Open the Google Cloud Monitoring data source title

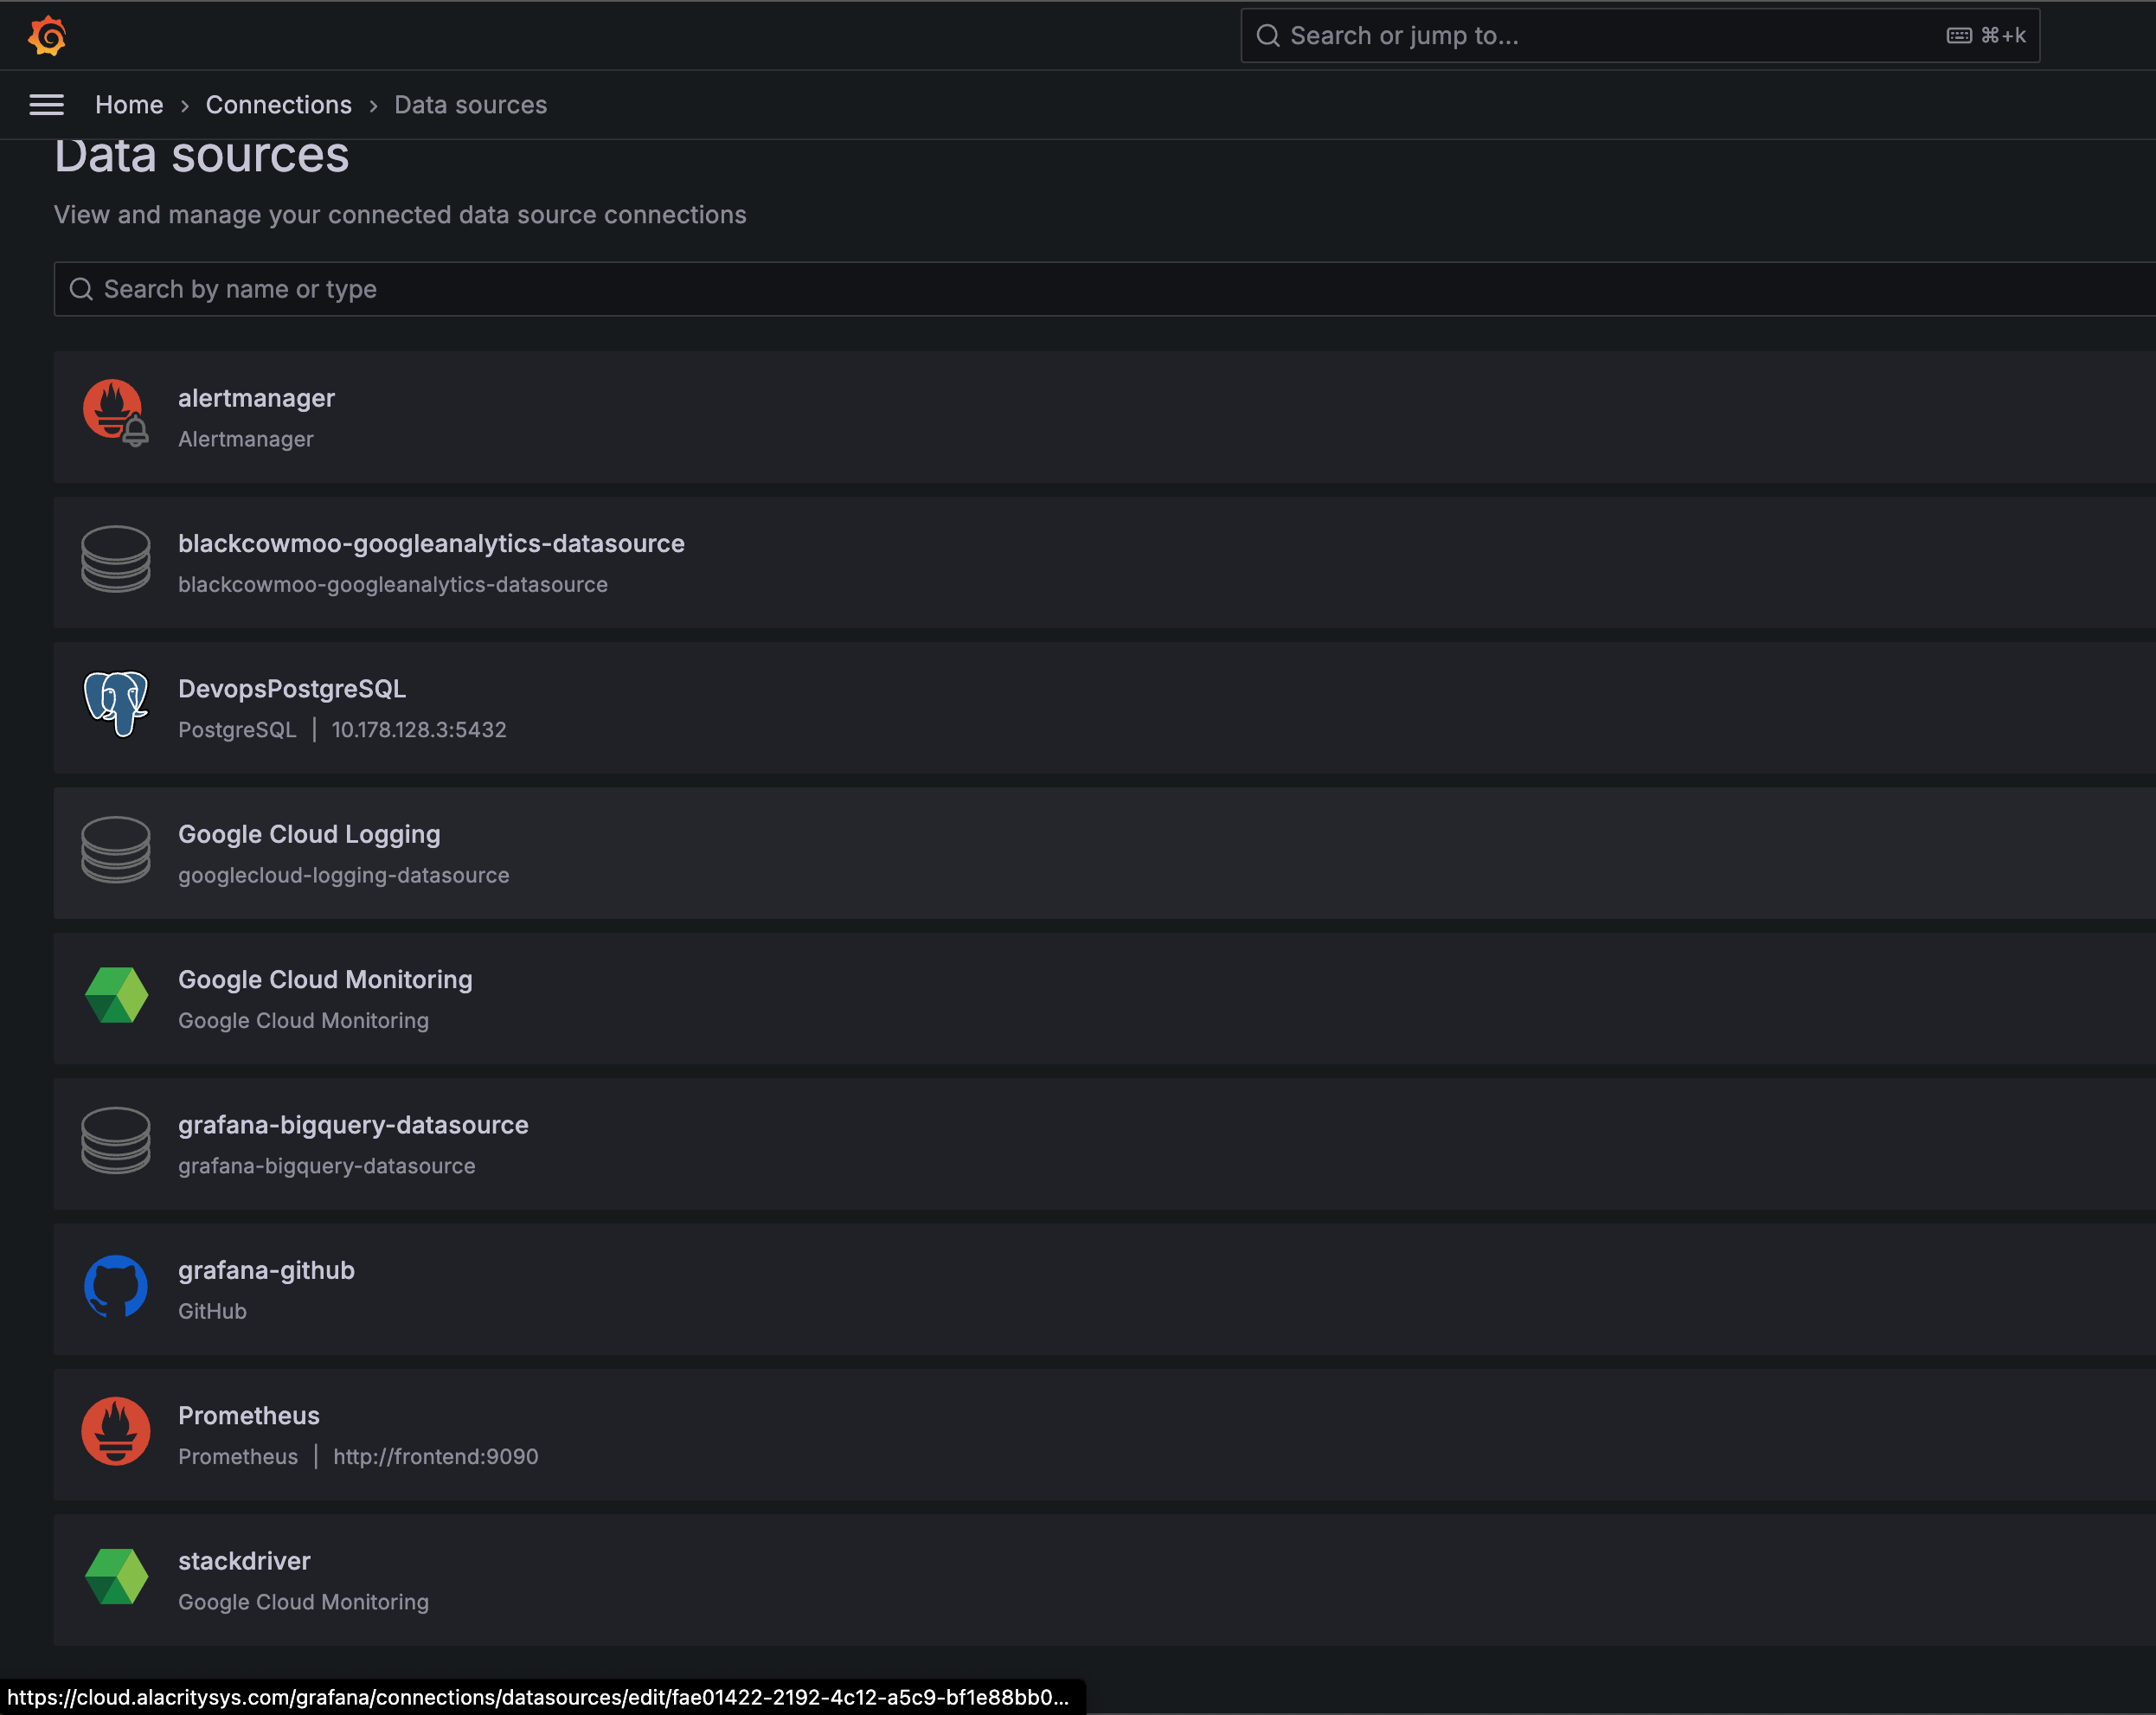[x=325, y=980]
